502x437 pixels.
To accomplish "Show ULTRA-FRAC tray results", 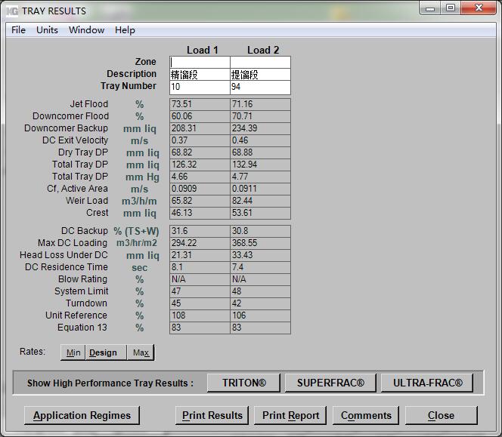I will (x=427, y=383).
